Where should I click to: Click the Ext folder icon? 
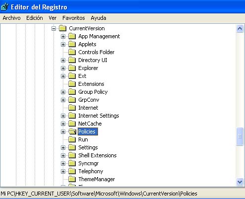coord(72,76)
